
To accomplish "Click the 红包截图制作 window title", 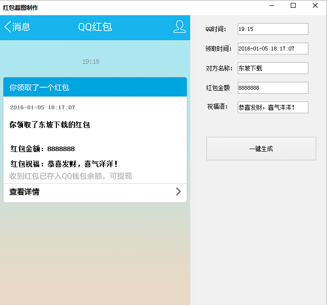I will 21,7.
